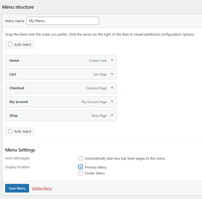Select the Shop menu item title
The height and width of the screenshot is (199, 202).
(13, 116)
